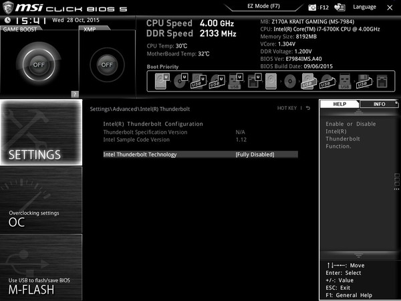Screen dimensions: 401x301
Task: Select the UEFI network boot device
Action: click(x=254, y=81)
